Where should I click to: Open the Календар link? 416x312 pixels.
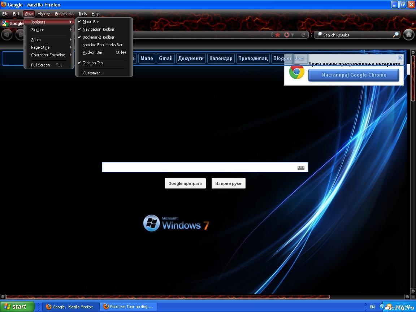click(x=221, y=58)
